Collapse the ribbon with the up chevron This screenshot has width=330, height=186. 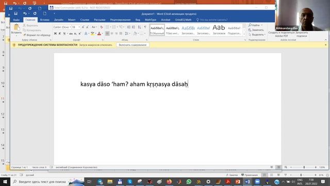[325, 40]
